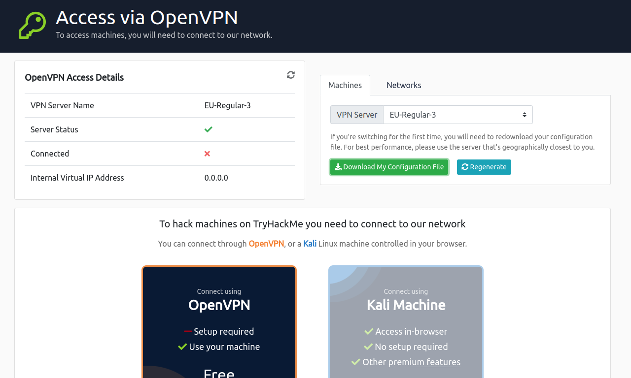
Task: Click checkmark next to Access in-browser
Action: click(369, 331)
